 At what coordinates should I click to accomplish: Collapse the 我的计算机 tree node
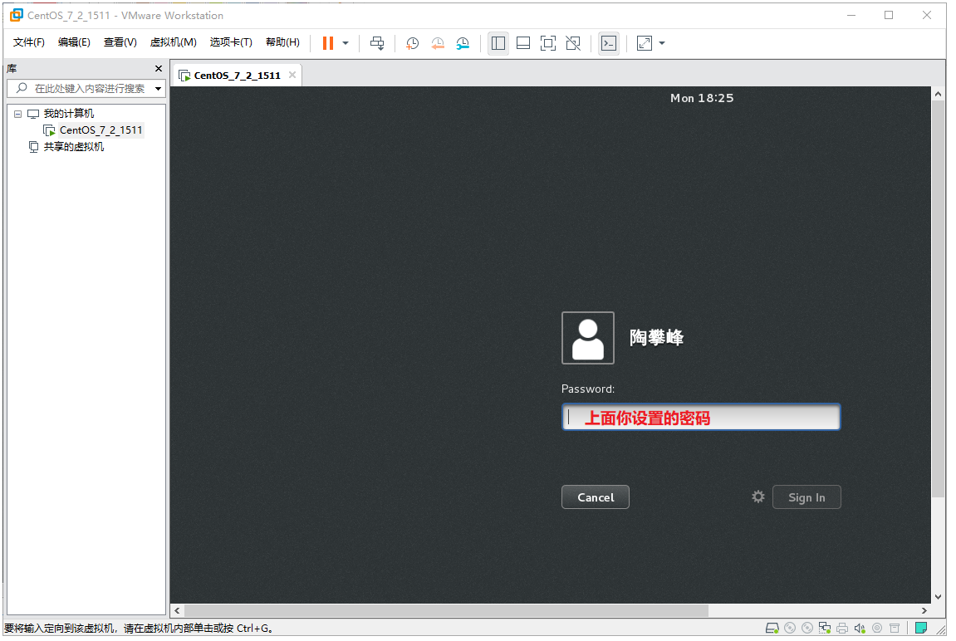18,114
